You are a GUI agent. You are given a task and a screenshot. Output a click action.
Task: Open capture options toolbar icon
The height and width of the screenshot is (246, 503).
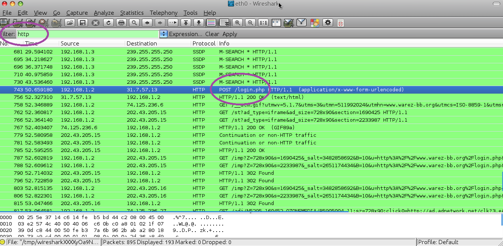(18, 23)
